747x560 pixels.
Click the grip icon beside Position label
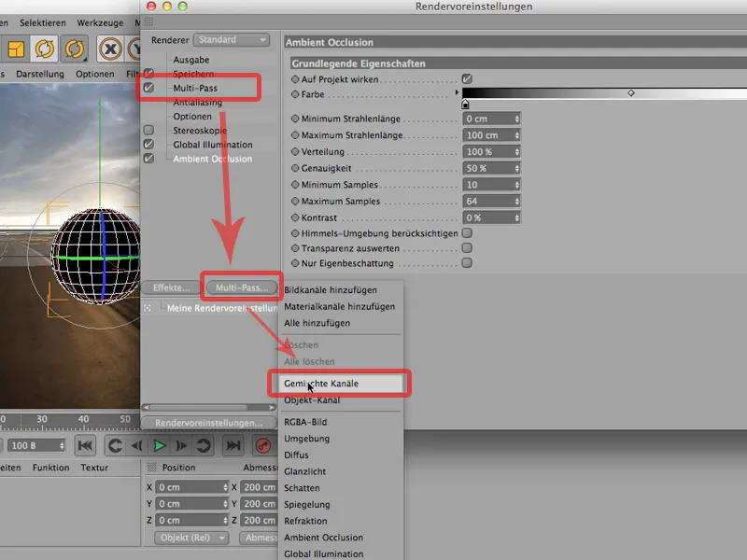[x=151, y=468]
